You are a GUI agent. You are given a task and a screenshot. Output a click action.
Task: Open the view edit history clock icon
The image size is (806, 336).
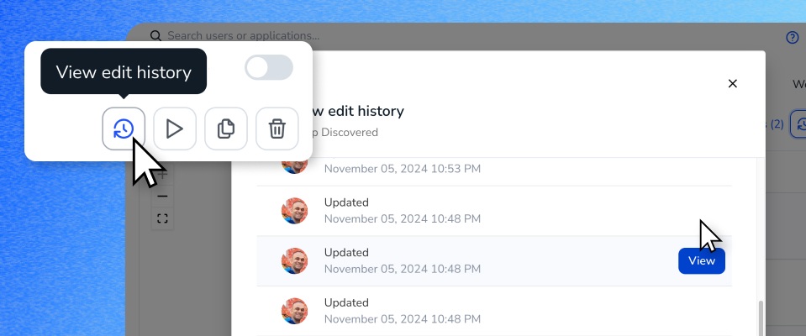(124, 129)
